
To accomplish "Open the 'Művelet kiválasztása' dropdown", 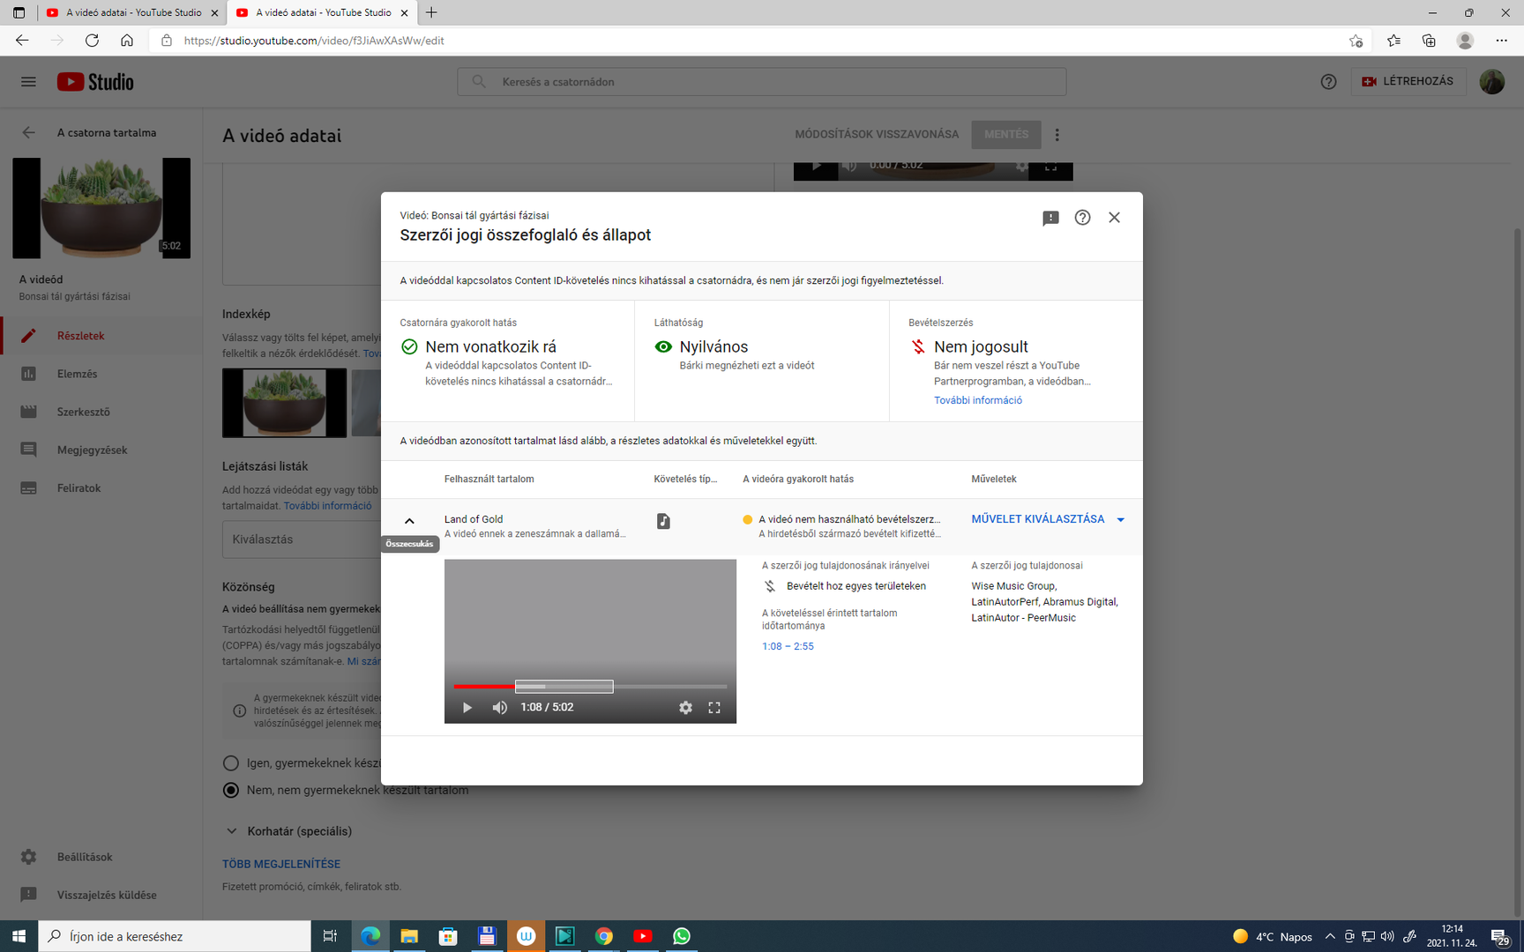I will tap(1047, 519).
